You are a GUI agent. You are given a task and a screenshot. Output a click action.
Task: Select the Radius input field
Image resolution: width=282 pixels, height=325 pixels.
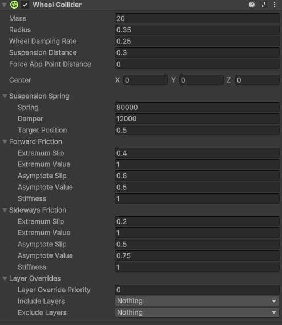[x=197, y=30]
